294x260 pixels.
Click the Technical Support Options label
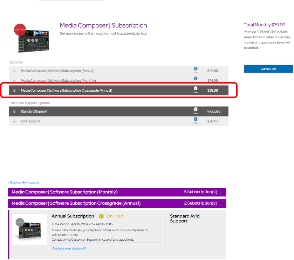pos(30,103)
